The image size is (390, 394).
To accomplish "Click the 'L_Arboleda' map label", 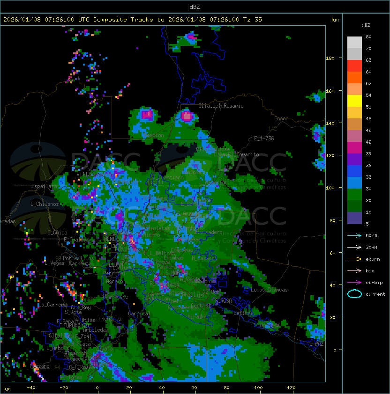I will point(93,330).
